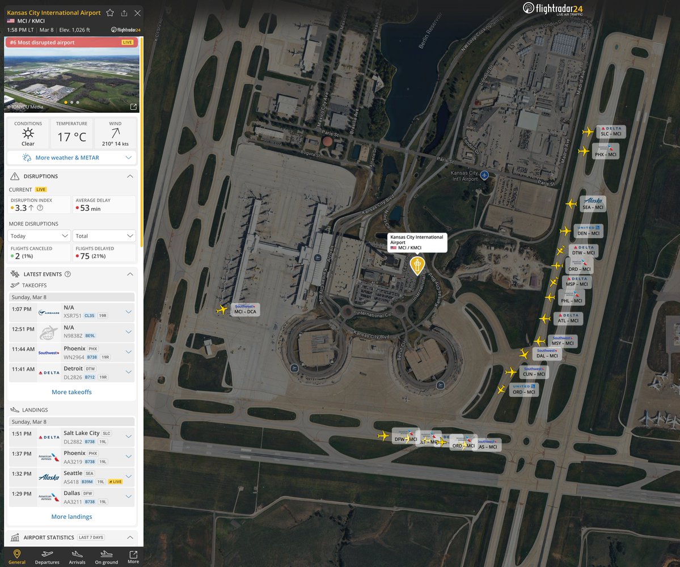The height and width of the screenshot is (567, 680).
Task: Select the SEA – MCI Alaska aircraft
Action: pyautogui.click(x=571, y=204)
